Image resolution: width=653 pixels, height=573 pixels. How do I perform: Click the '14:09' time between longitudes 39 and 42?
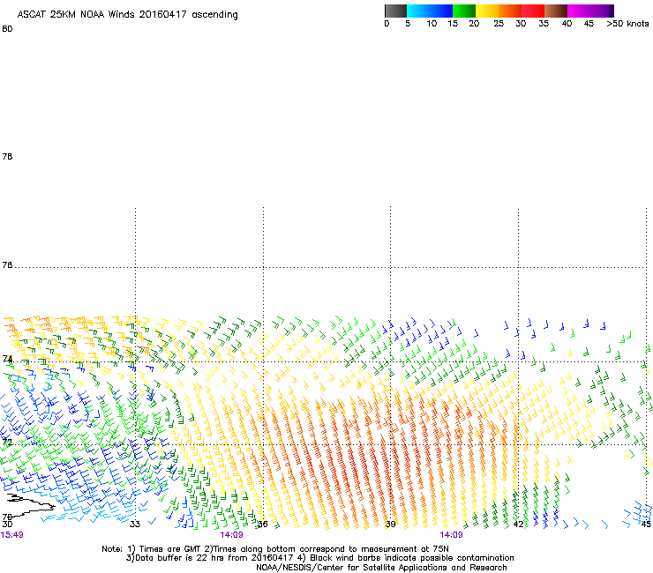[451, 535]
